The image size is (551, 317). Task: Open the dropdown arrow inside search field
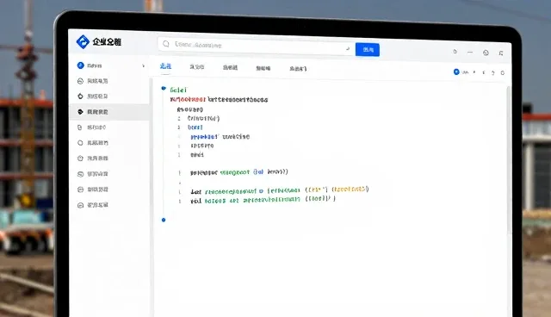pos(348,49)
